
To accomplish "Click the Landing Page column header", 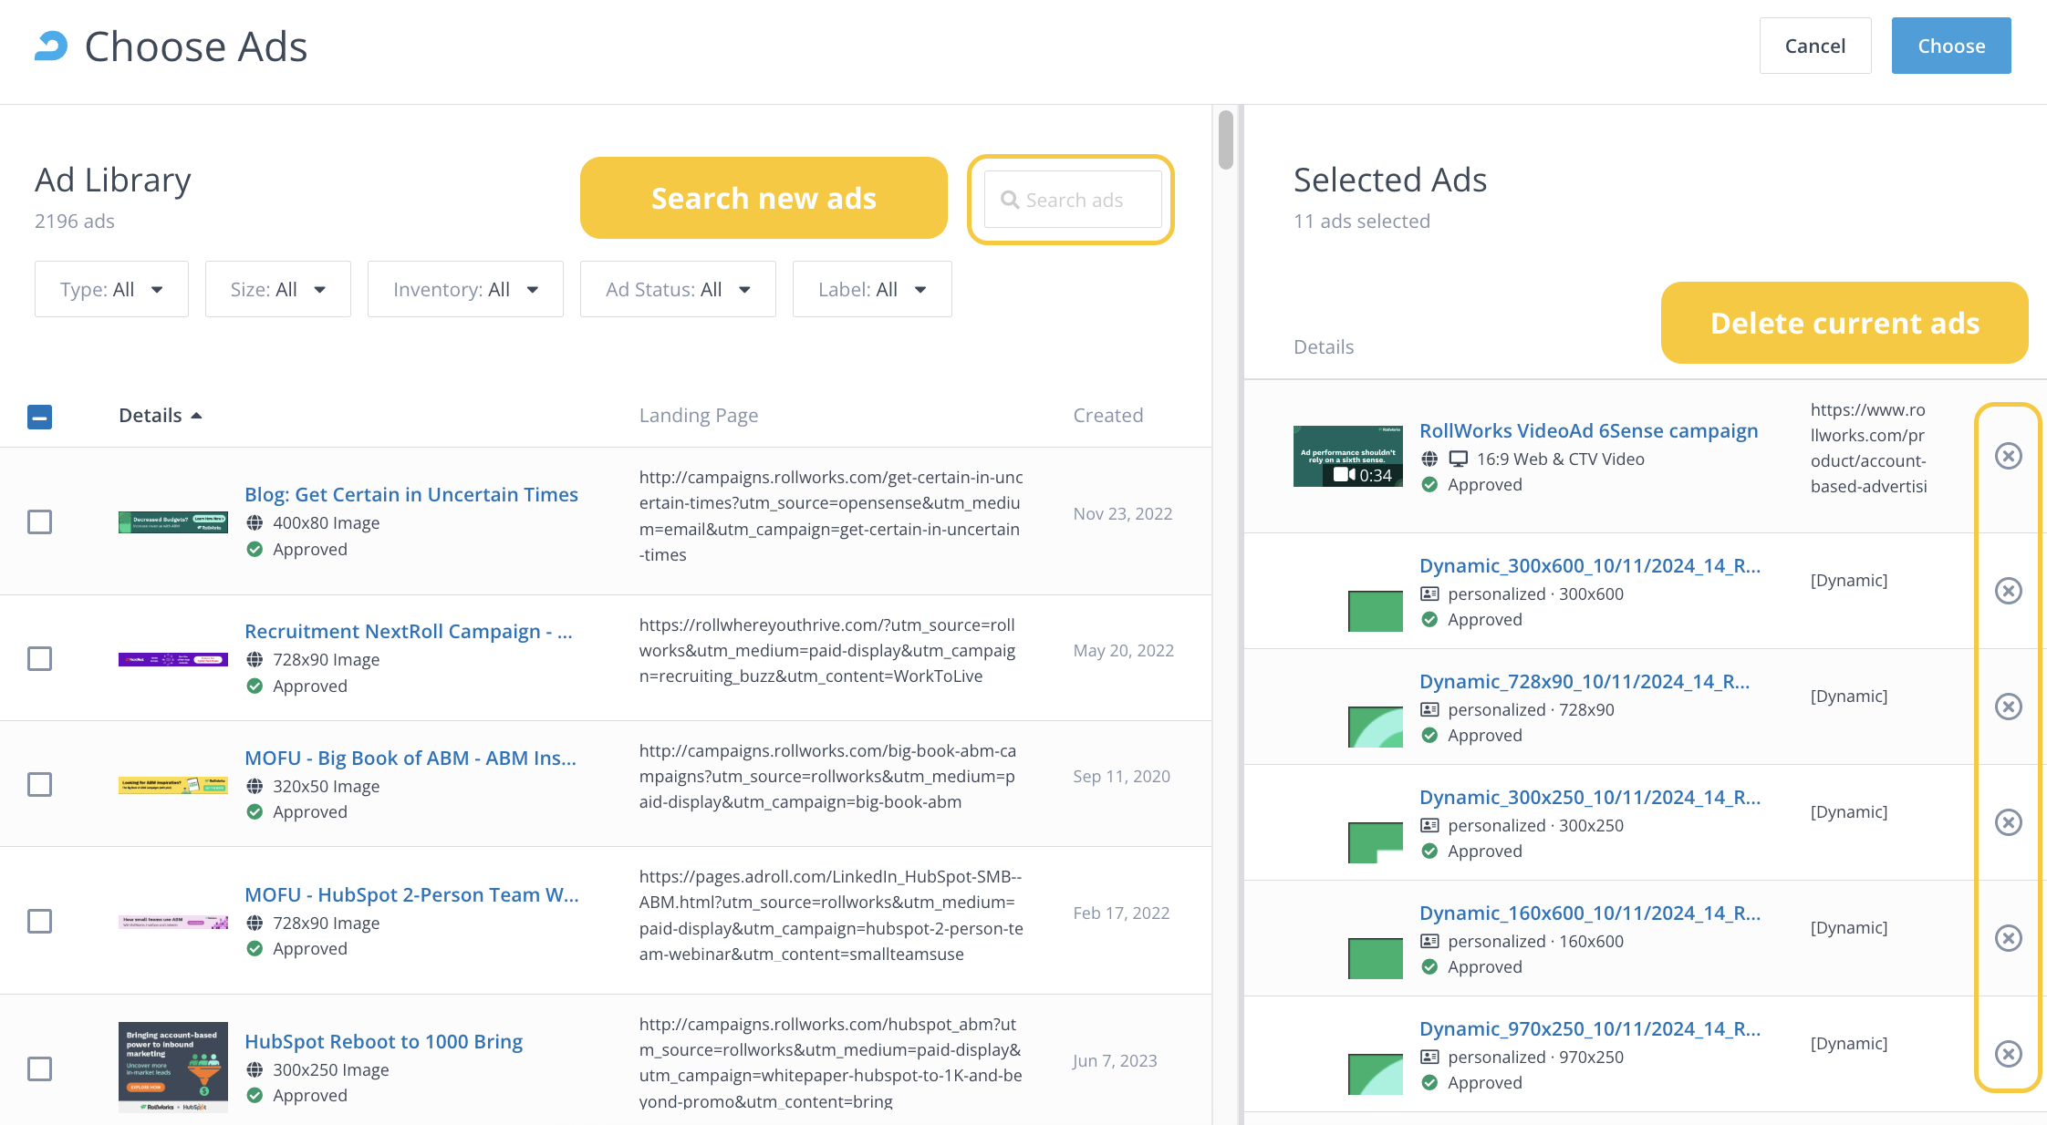I will 698,416.
